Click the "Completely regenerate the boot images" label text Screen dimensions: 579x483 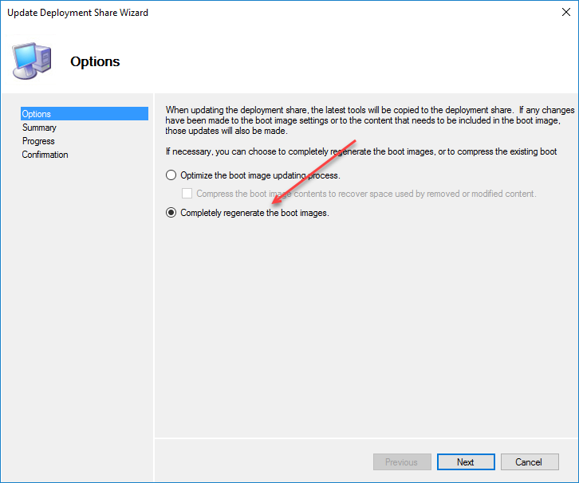[x=254, y=213]
